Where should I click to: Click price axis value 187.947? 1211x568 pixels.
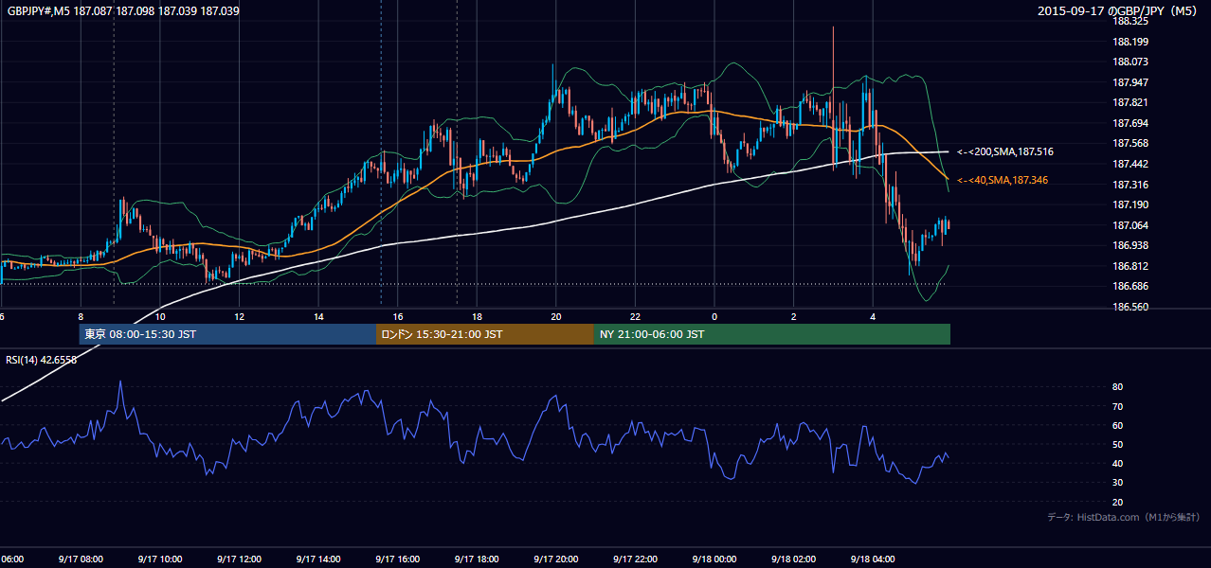1130,82
